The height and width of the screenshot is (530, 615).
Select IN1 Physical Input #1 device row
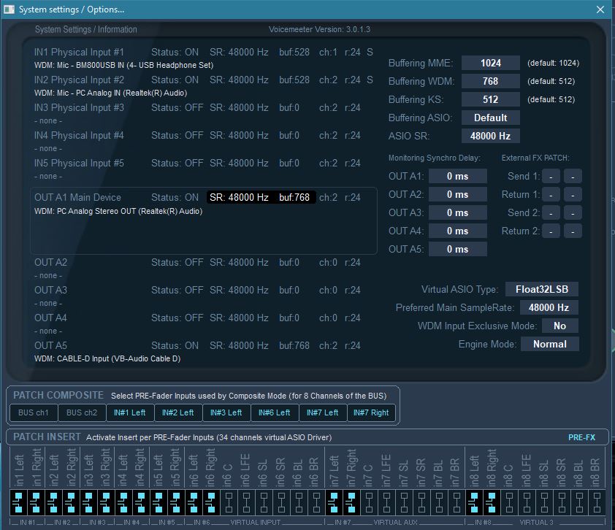pyautogui.click(x=204, y=58)
